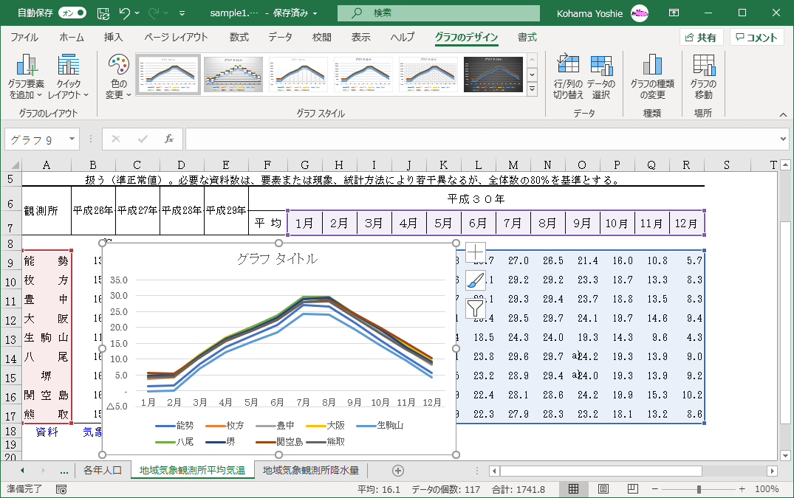Image resolution: width=794 pixels, height=498 pixels.
Task: Switch to page break preview view
Action: [x=632, y=489]
